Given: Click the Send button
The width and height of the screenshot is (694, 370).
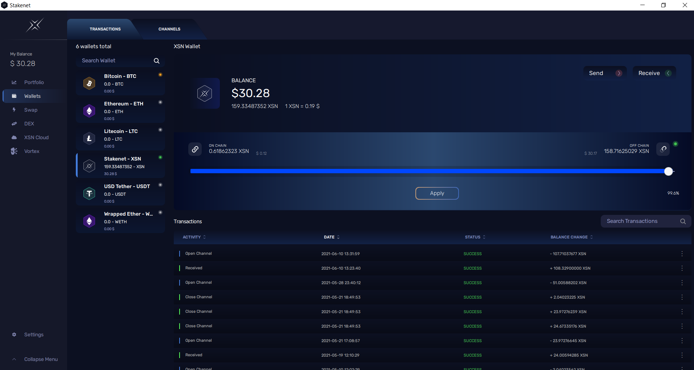Looking at the screenshot, I should point(605,73).
